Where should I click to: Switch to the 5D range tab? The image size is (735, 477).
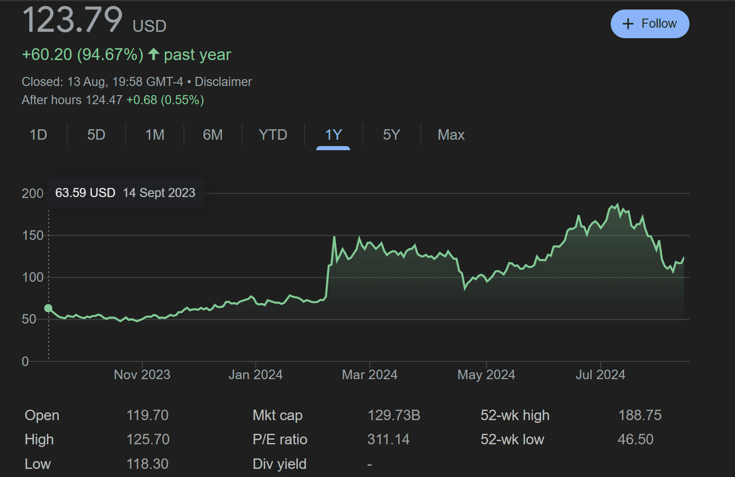pyautogui.click(x=96, y=135)
